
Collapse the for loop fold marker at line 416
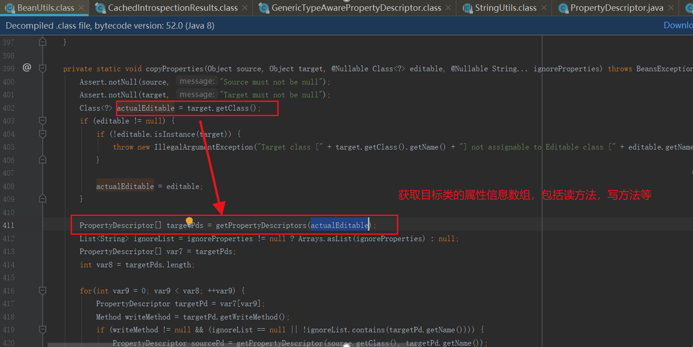point(42,290)
